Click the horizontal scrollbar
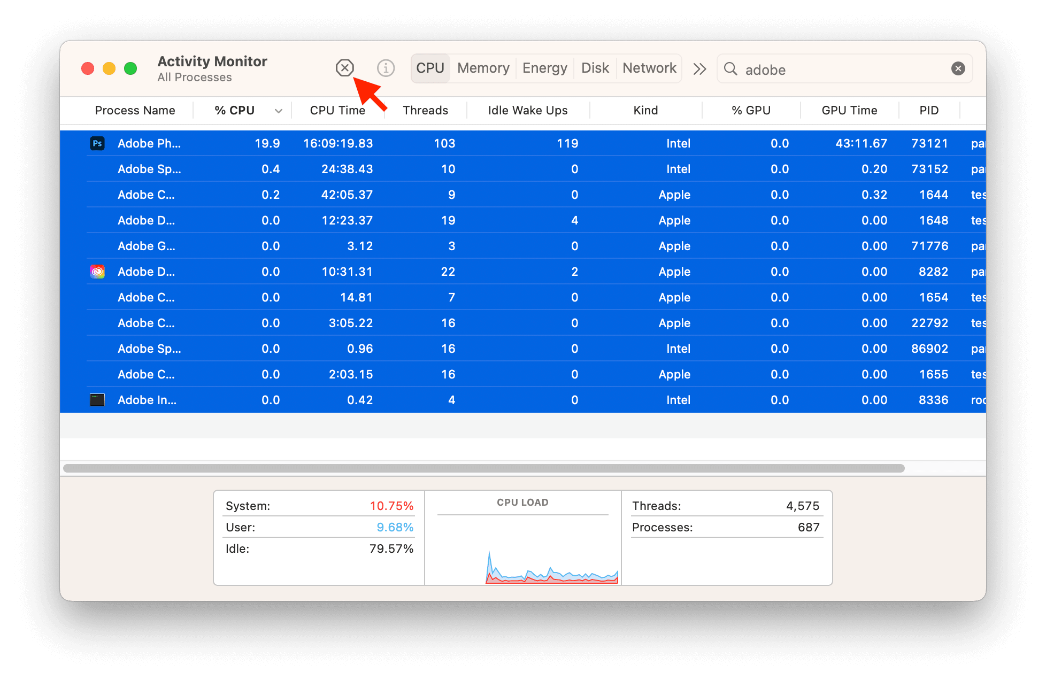 pyautogui.click(x=484, y=468)
